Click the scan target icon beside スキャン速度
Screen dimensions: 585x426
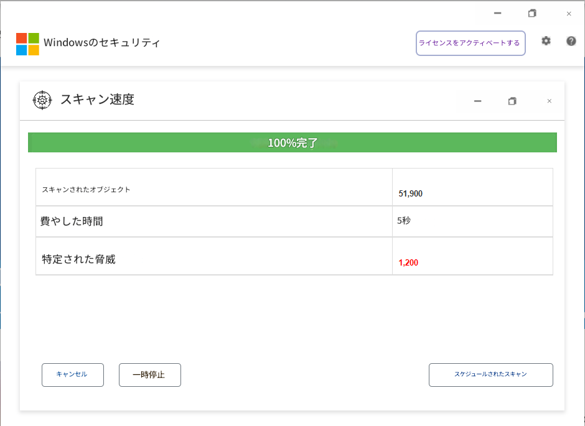point(42,100)
